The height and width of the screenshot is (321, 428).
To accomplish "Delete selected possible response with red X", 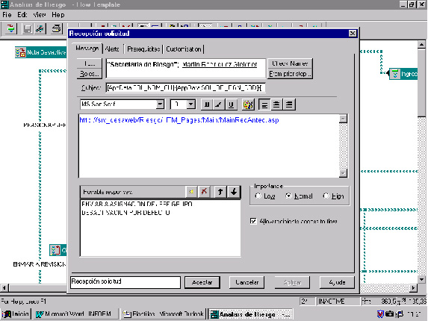I will tap(204, 192).
